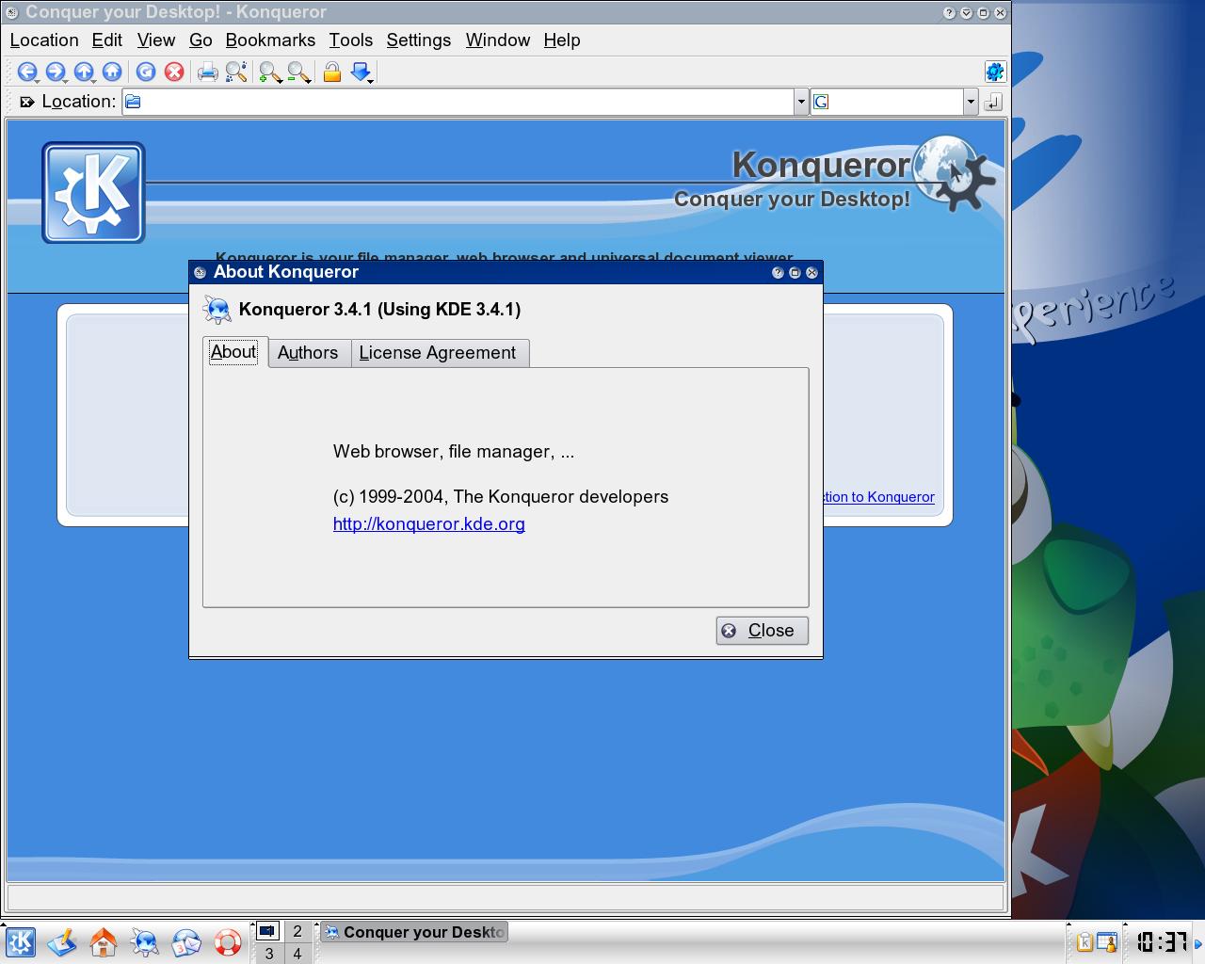Screen dimensions: 1205x964
Task: Open the K Menu on the panel
Action: 20,942
